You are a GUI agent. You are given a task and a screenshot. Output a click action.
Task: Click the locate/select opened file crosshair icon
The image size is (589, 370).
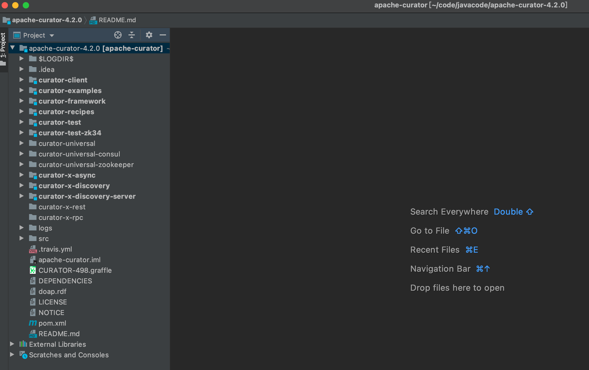point(118,35)
